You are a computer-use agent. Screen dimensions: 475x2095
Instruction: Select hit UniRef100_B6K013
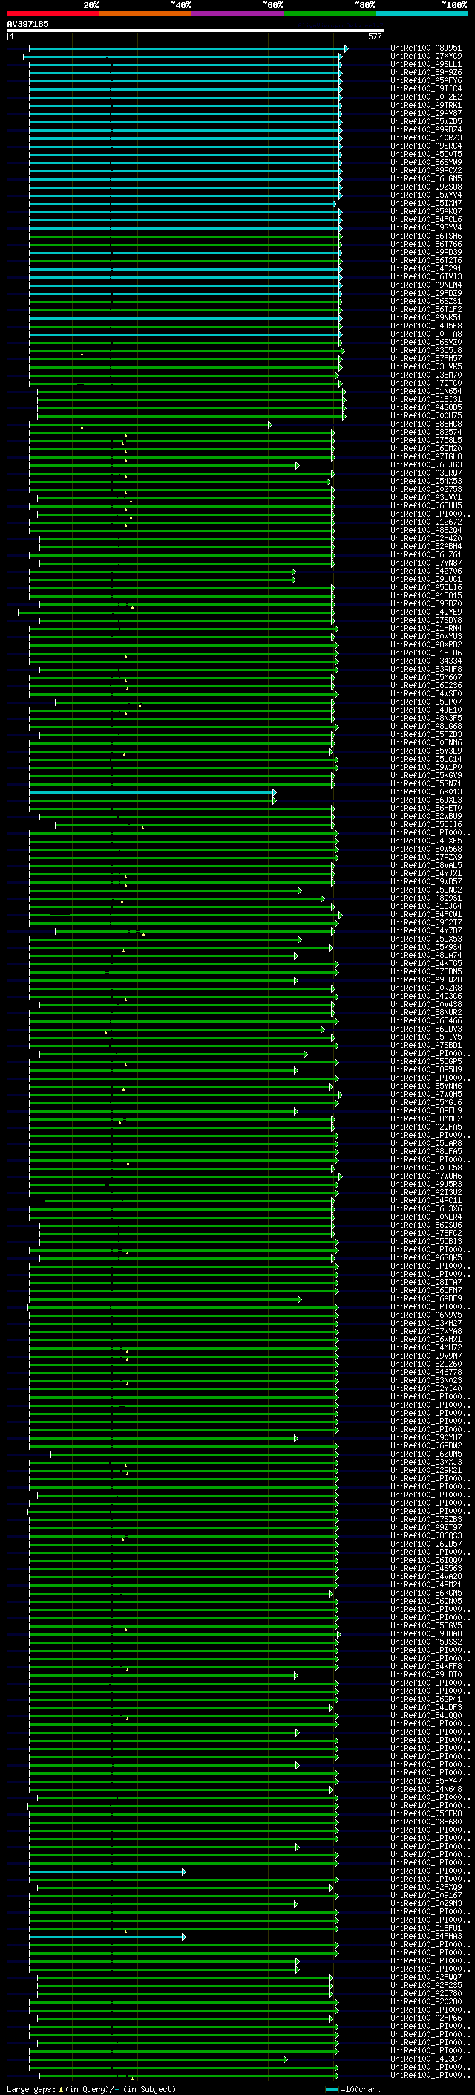click(426, 792)
